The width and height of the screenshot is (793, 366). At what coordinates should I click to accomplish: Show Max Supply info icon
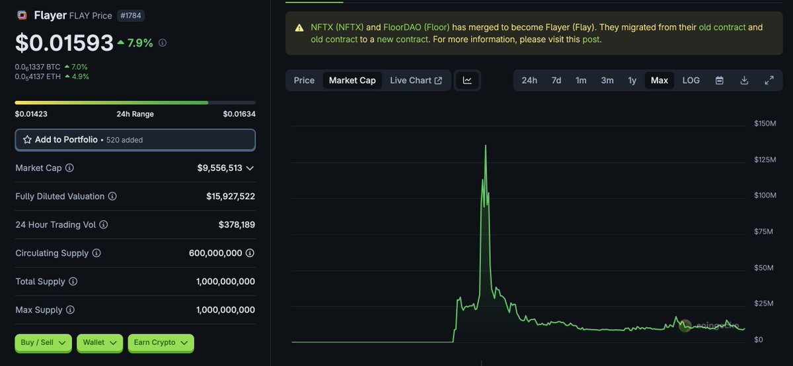(x=70, y=310)
